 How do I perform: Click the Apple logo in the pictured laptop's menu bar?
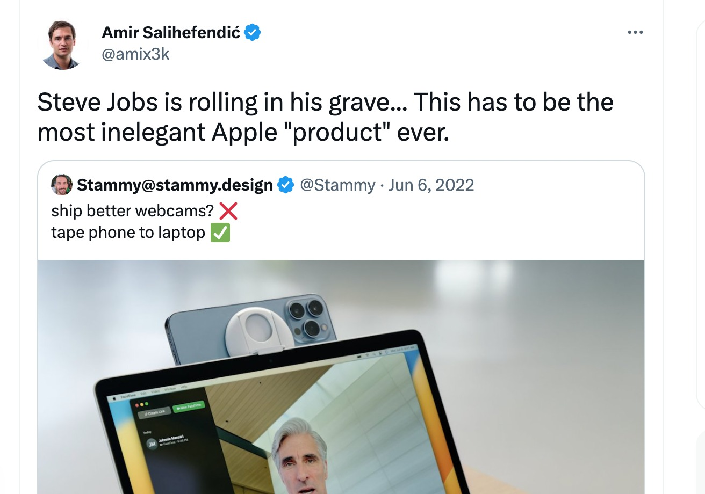[x=114, y=399]
